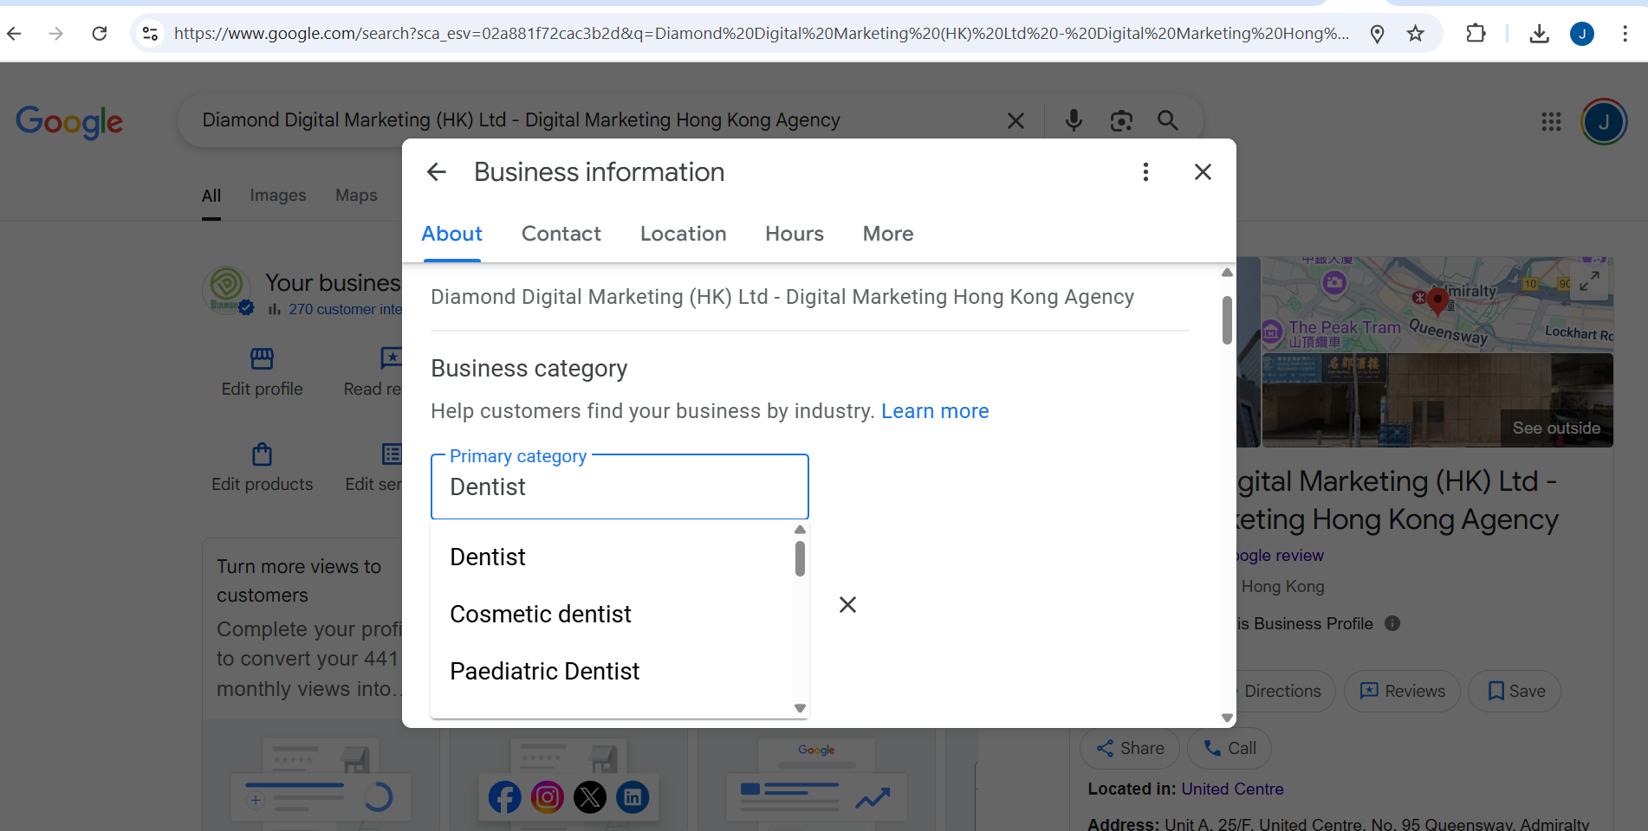Click the browser forward arrow

(56, 34)
